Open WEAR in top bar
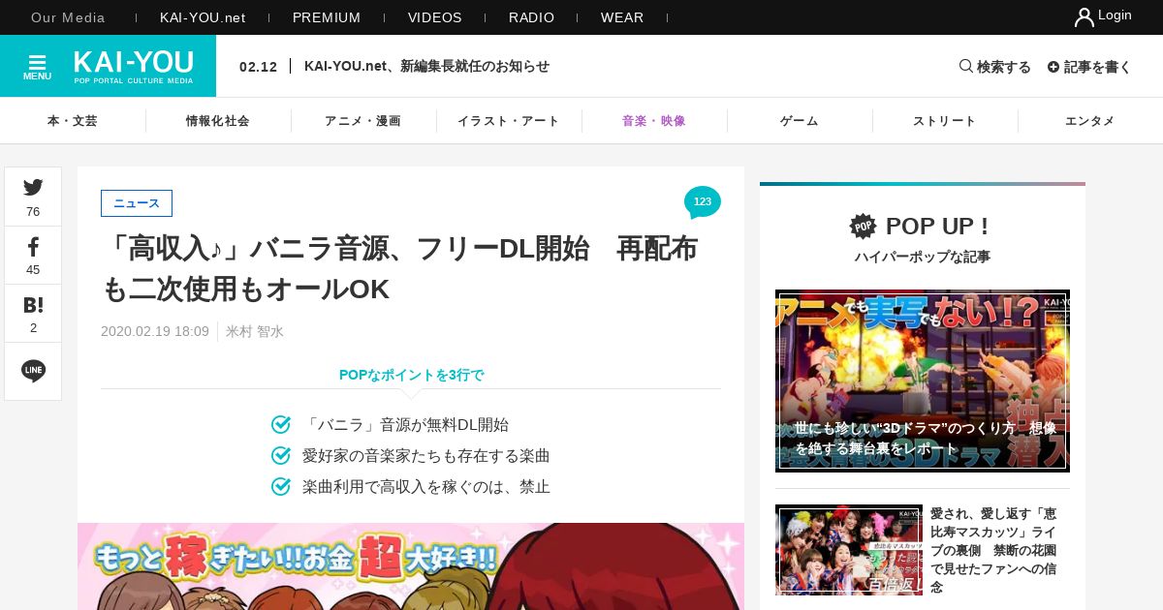1163x610 pixels. [622, 17]
